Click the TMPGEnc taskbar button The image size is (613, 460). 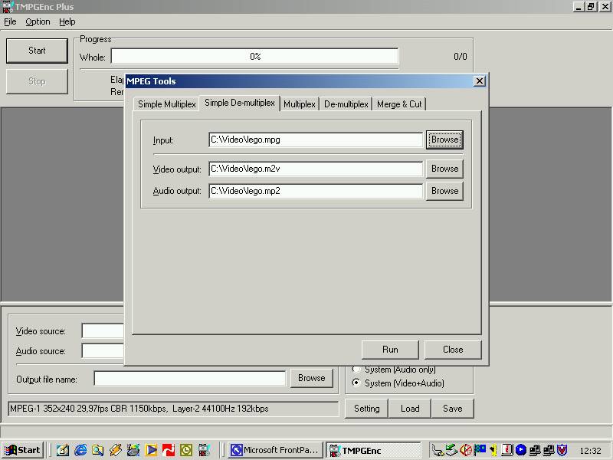click(x=374, y=451)
